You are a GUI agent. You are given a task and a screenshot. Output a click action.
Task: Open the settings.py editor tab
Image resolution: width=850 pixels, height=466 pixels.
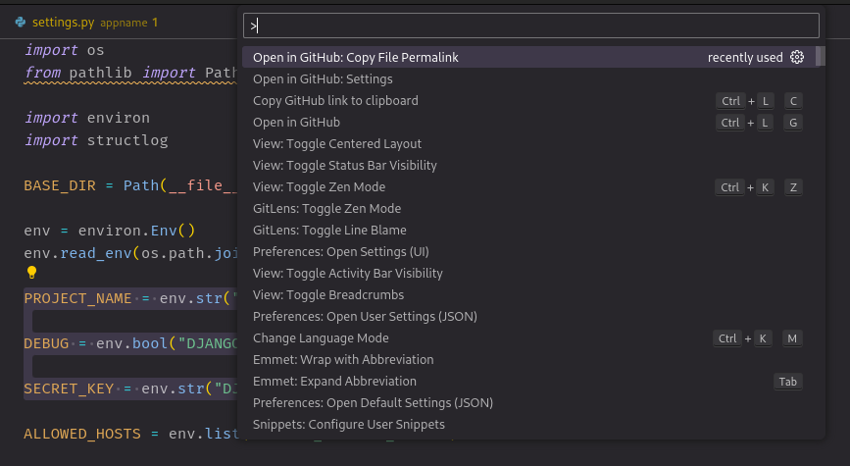pyautogui.click(x=86, y=23)
